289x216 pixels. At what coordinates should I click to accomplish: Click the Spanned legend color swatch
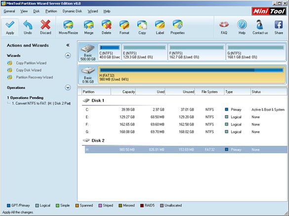(77, 206)
